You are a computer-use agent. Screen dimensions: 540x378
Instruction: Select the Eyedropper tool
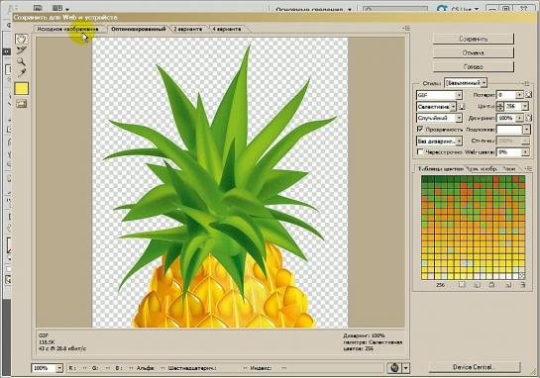(22, 72)
